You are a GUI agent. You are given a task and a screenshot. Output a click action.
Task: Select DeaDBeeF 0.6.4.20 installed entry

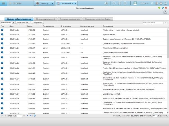[83, 73]
